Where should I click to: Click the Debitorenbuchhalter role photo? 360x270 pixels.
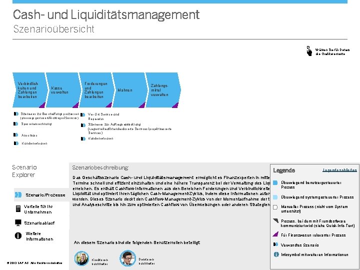128,258
